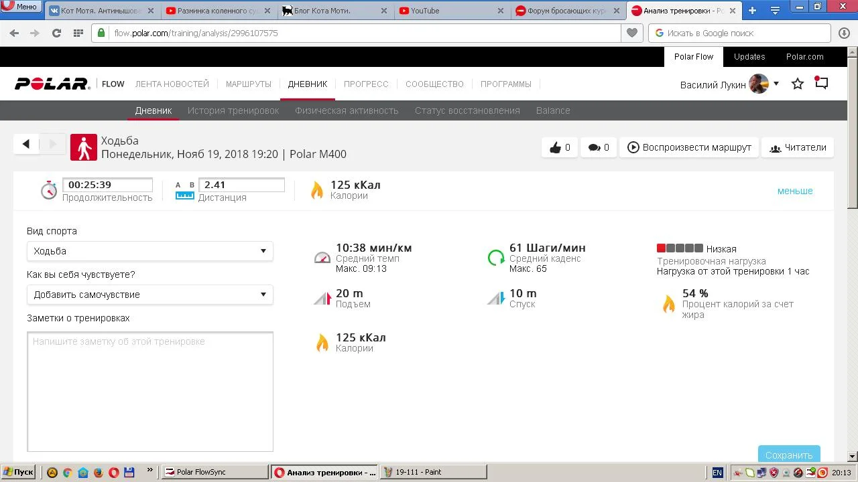
Task: Click the thumbs-up like icon
Action: click(x=555, y=148)
